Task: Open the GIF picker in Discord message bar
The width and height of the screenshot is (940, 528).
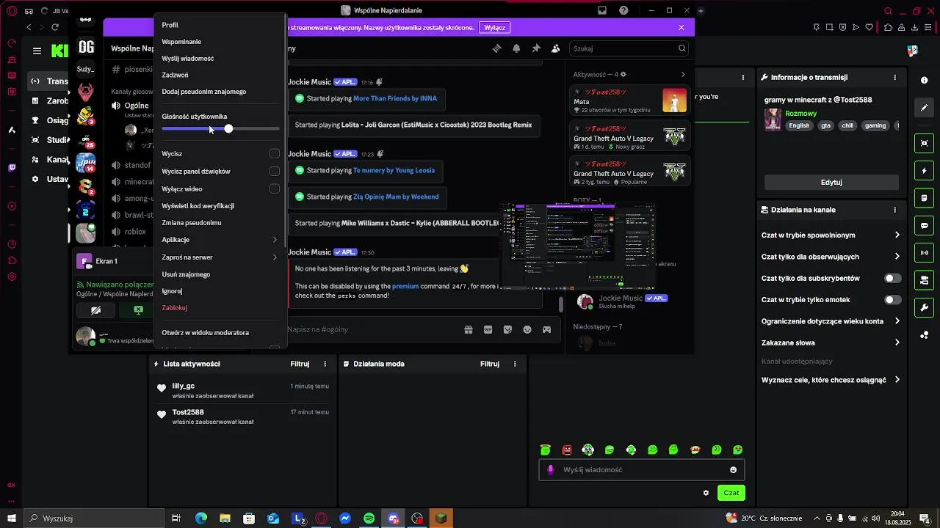Action: pos(488,330)
